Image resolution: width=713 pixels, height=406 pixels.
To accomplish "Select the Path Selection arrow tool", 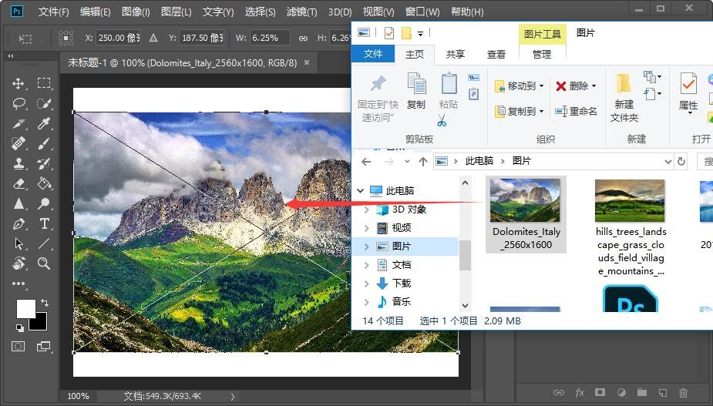I will click(18, 243).
